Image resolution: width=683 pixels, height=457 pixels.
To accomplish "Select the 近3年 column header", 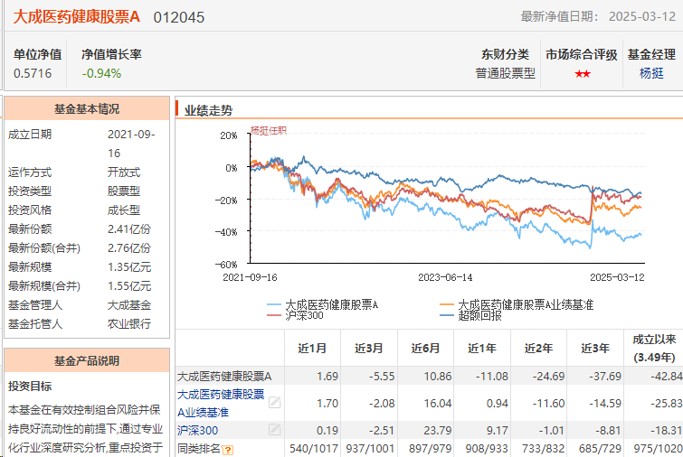I will tap(595, 349).
